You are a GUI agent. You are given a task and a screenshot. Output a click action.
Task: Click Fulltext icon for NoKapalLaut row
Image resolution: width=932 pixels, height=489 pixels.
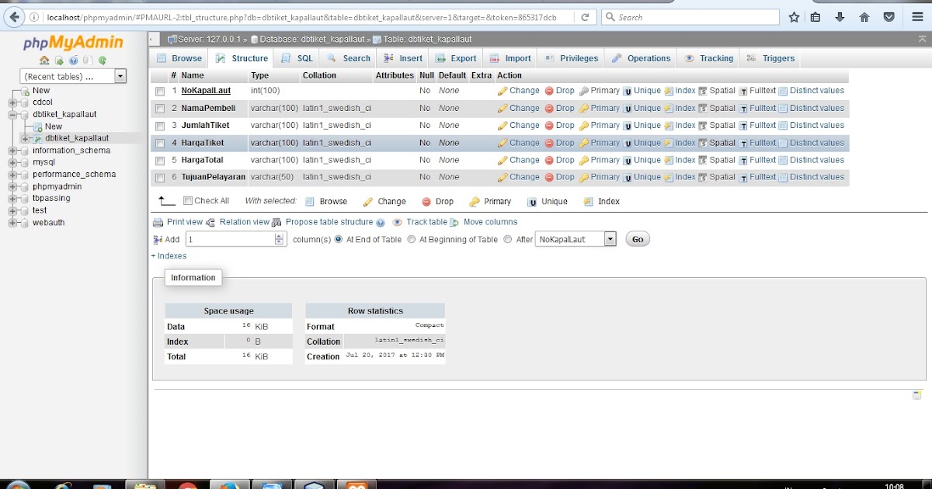pos(743,92)
